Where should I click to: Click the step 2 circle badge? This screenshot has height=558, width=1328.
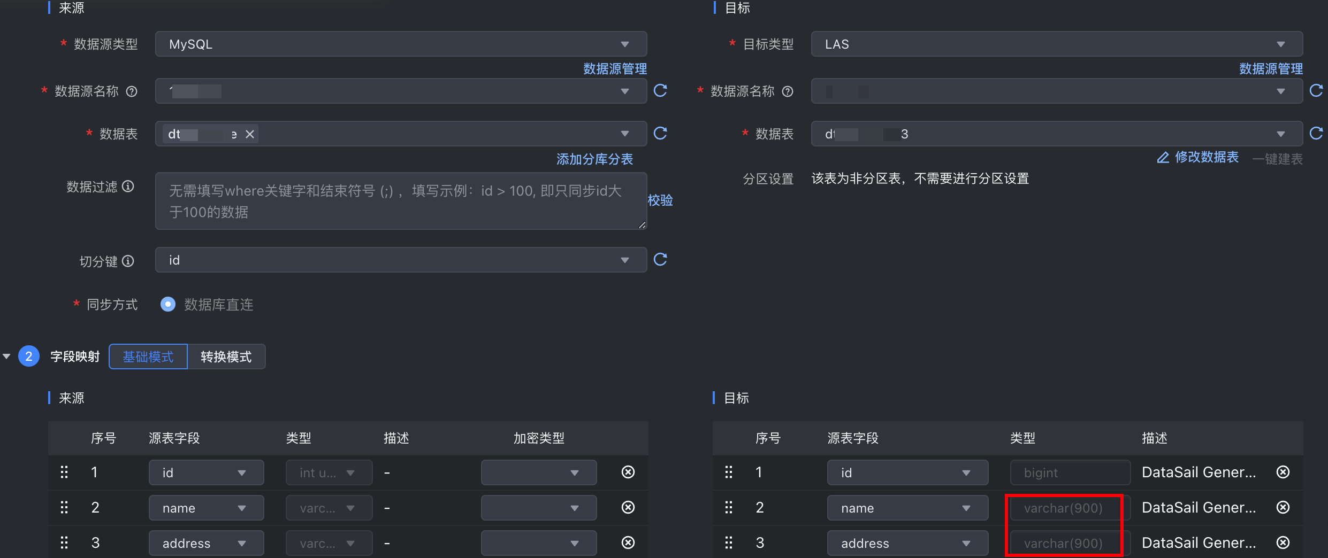coord(29,356)
